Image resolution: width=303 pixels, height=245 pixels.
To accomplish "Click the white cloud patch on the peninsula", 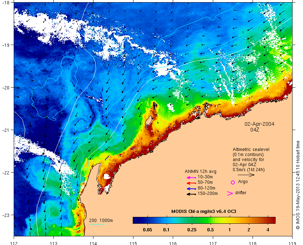I will coord(107,177).
